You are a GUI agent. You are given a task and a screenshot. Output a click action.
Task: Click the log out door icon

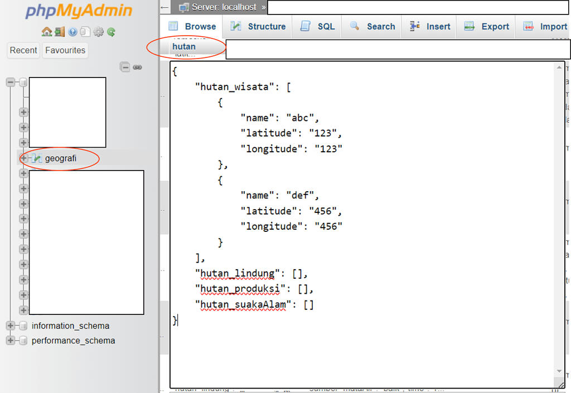click(60, 31)
